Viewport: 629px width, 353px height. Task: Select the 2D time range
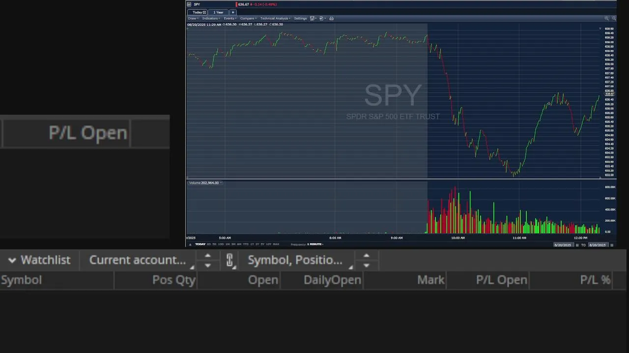pos(209,244)
